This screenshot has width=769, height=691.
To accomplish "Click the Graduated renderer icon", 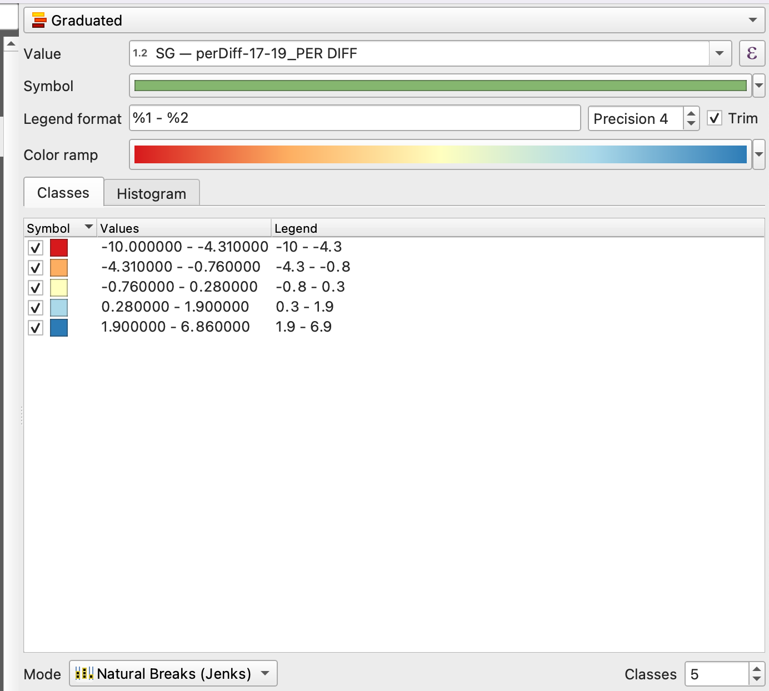I will click(38, 21).
